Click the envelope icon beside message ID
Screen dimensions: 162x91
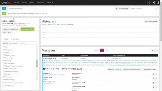44,69
